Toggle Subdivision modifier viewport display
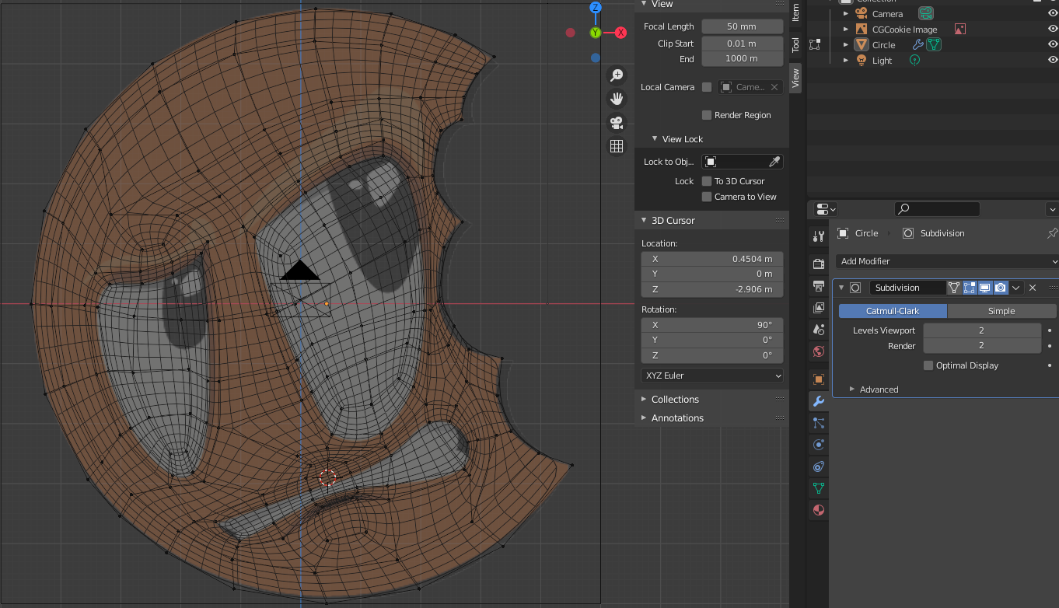This screenshot has height=608, width=1059. click(x=985, y=287)
